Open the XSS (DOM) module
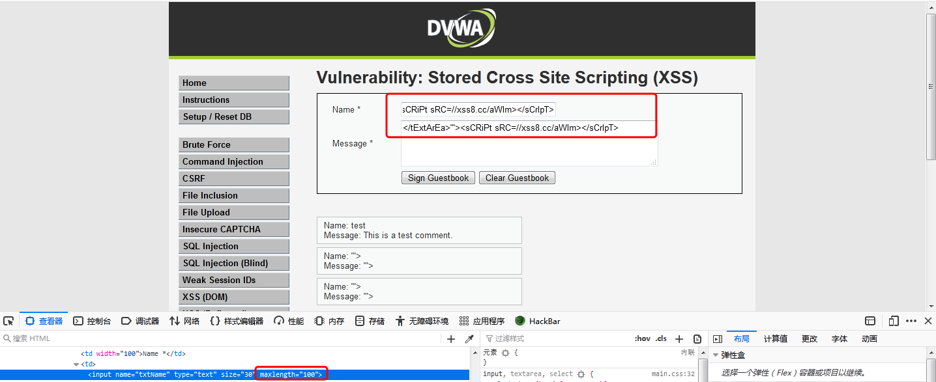The height and width of the screenshot is (382, 936). (x=234, y=297)
